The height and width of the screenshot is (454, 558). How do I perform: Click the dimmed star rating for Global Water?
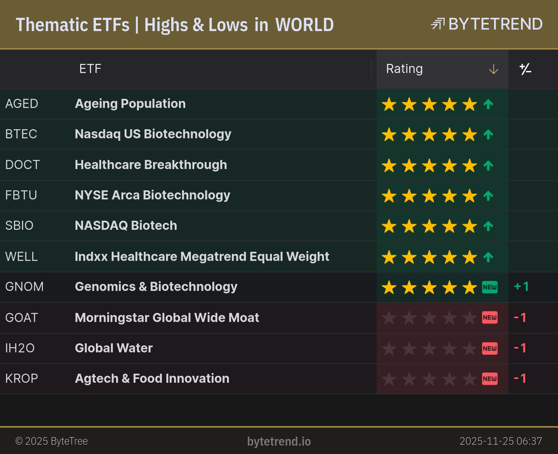(429, 348)
